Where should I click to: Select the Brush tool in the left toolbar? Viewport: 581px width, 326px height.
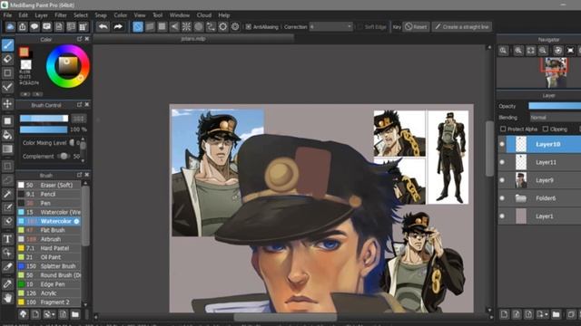pyautogui.click(x=7, y=45)
